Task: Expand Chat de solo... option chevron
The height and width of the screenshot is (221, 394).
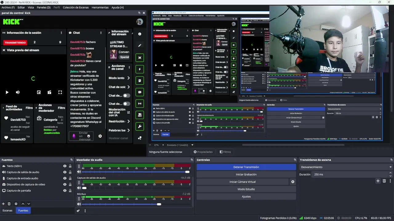Action: (x=128, y=87)
